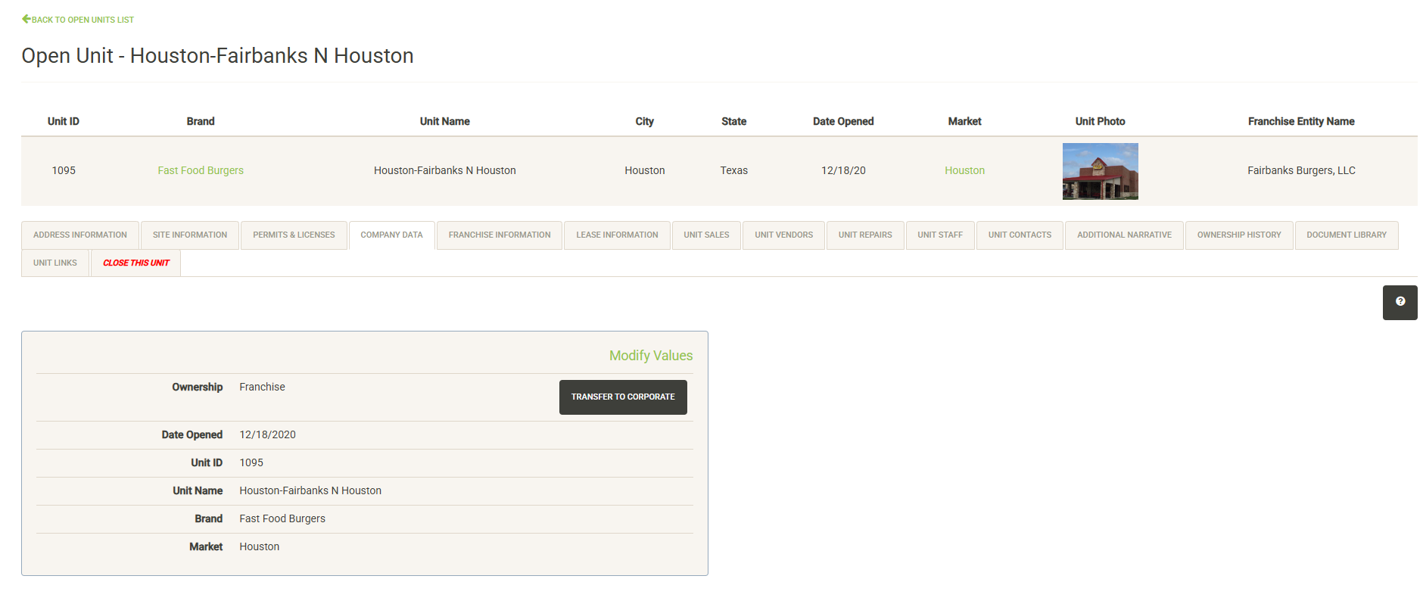View the Franchise Information tab

pyautogui.click(x=499, y=235)
